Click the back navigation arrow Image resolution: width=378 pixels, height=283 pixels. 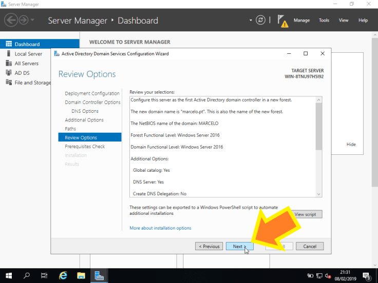coord(11,21)
